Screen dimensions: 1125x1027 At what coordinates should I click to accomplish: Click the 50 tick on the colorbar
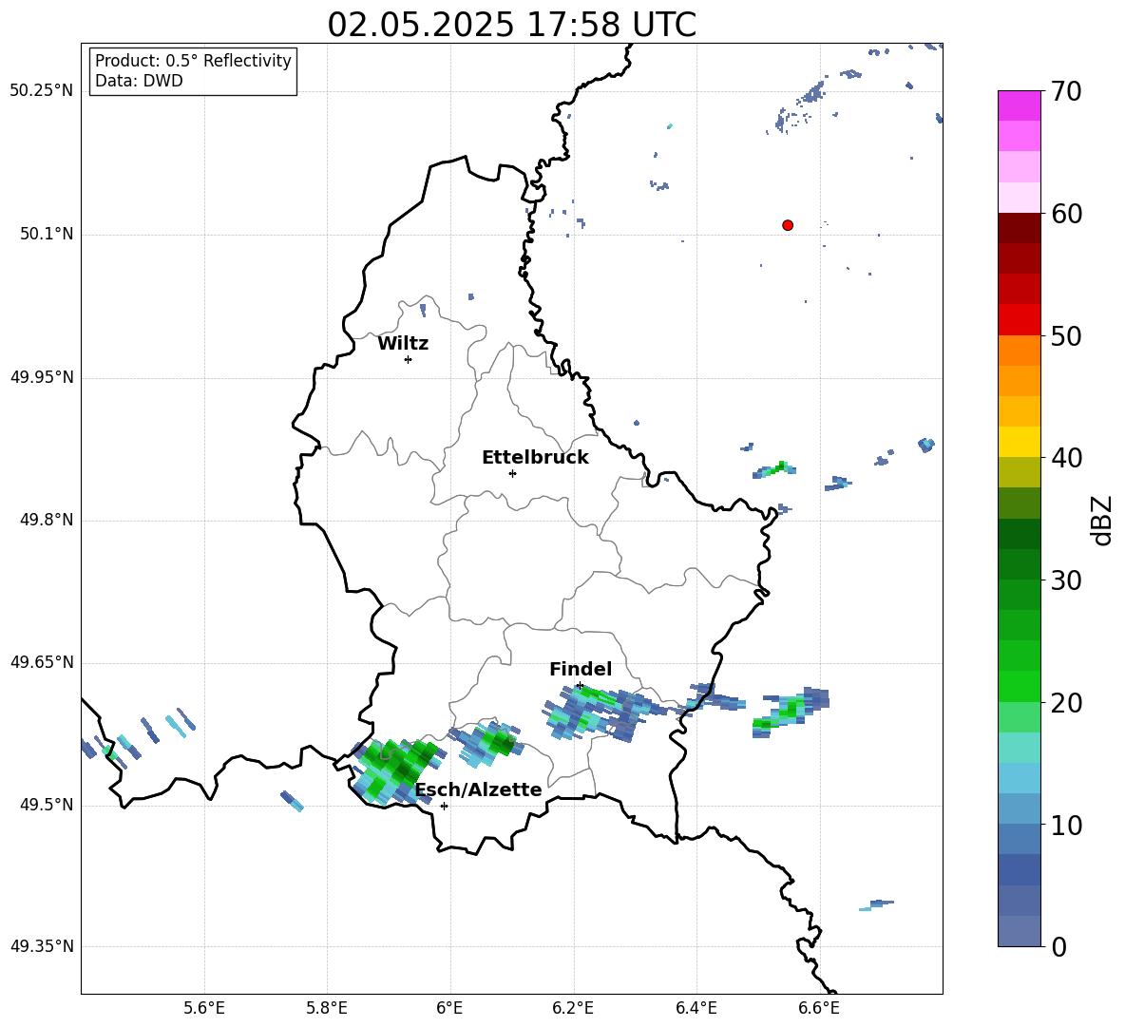(1066, 335)
